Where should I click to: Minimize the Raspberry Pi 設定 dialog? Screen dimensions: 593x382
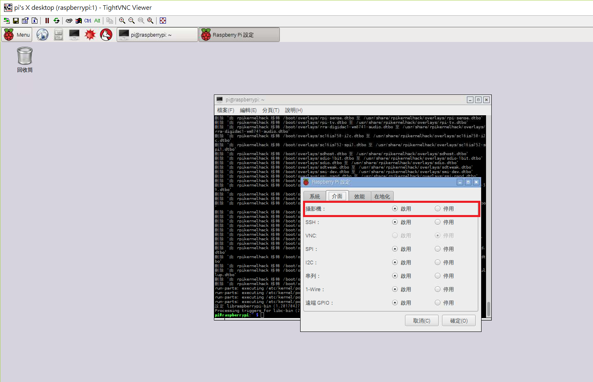pyautogui.click(x=460, y=182)
